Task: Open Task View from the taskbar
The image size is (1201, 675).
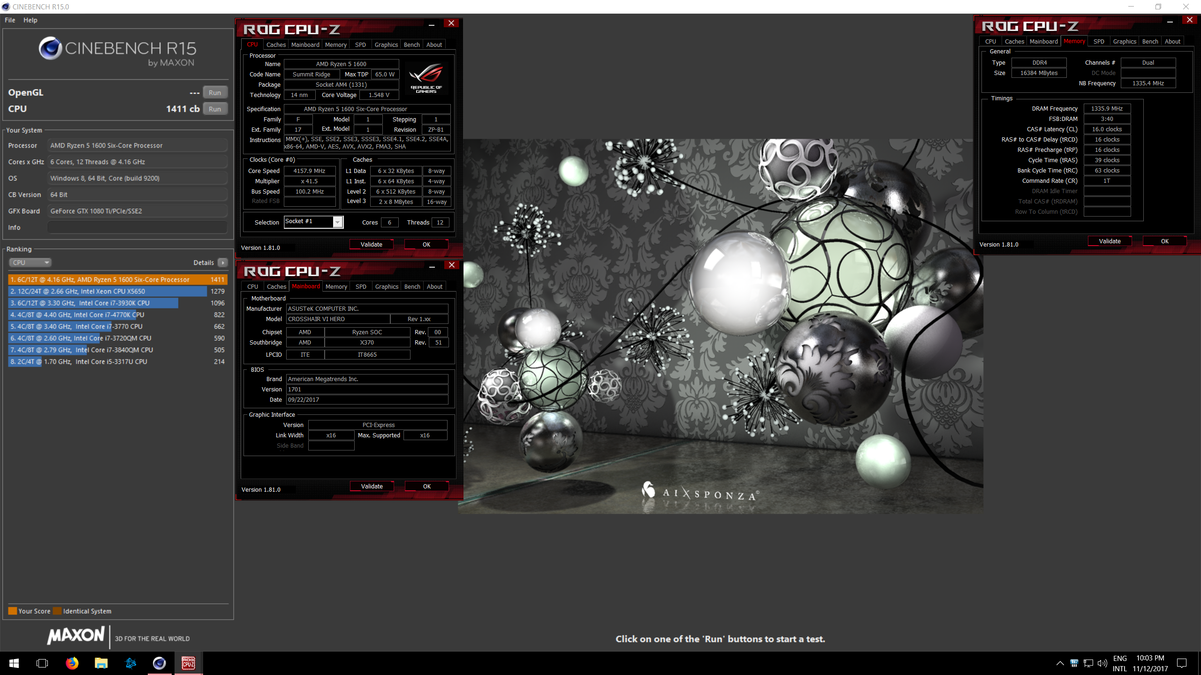Action: pos(42,663)
